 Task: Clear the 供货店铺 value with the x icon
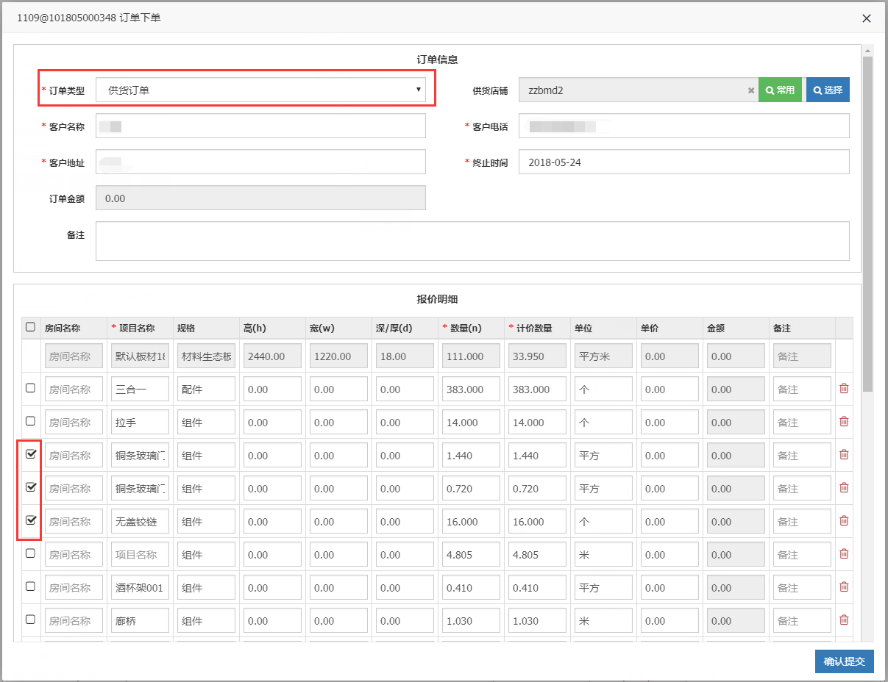coord(751,90)
